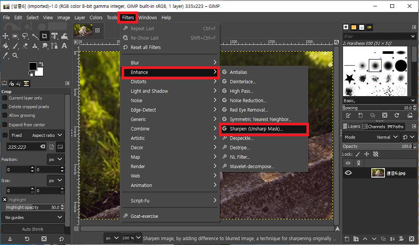Select the Paths tool
The height and width of the screenshot is (245, 419).
coord(54,46)
